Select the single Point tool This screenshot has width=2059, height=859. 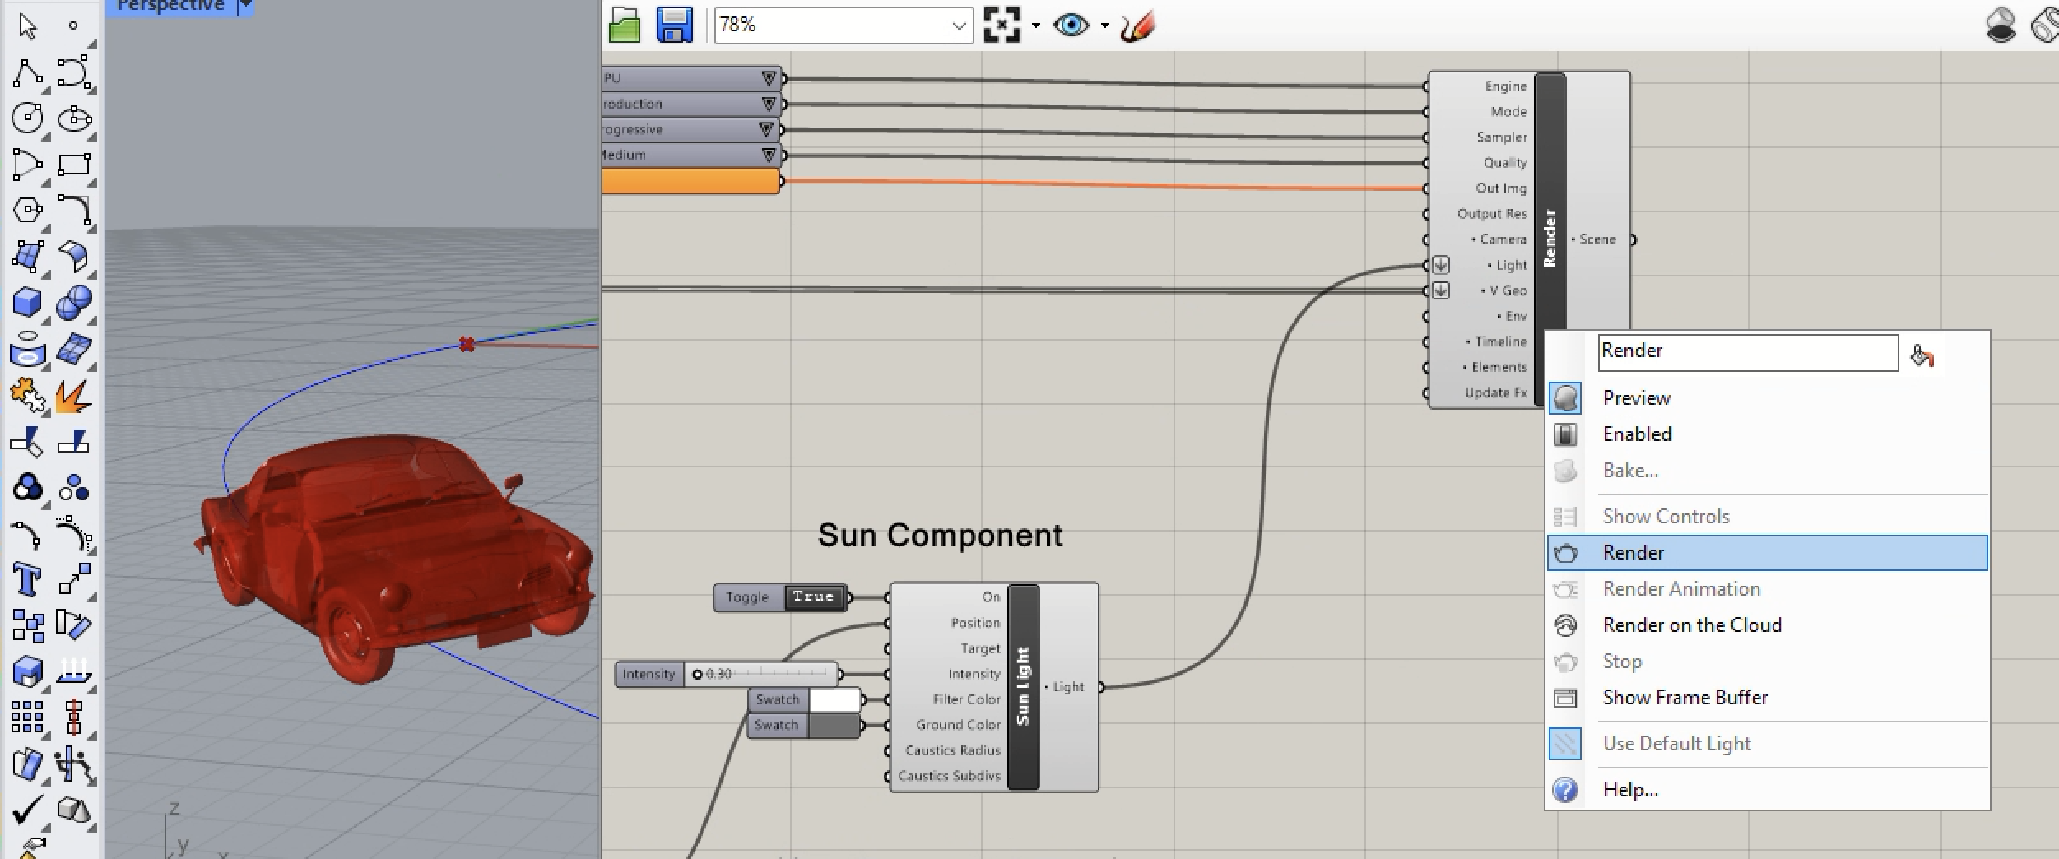click(73, 26)
